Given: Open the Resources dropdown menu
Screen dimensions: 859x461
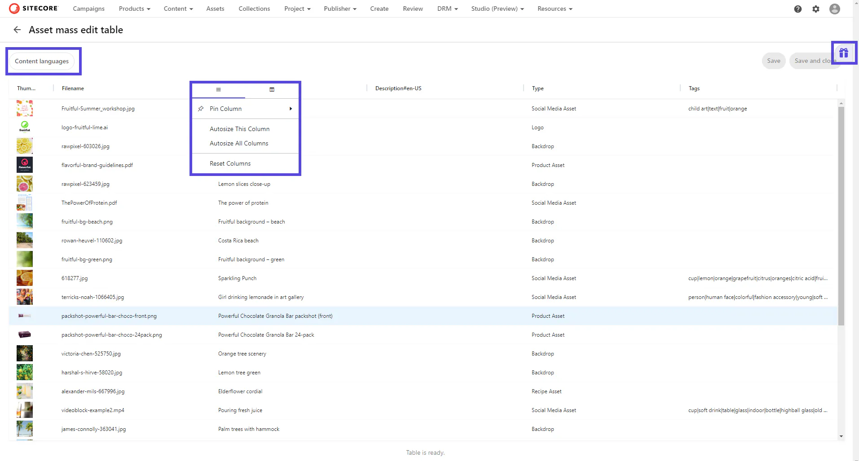Looking at the screenshot, I should coord(555,9).
